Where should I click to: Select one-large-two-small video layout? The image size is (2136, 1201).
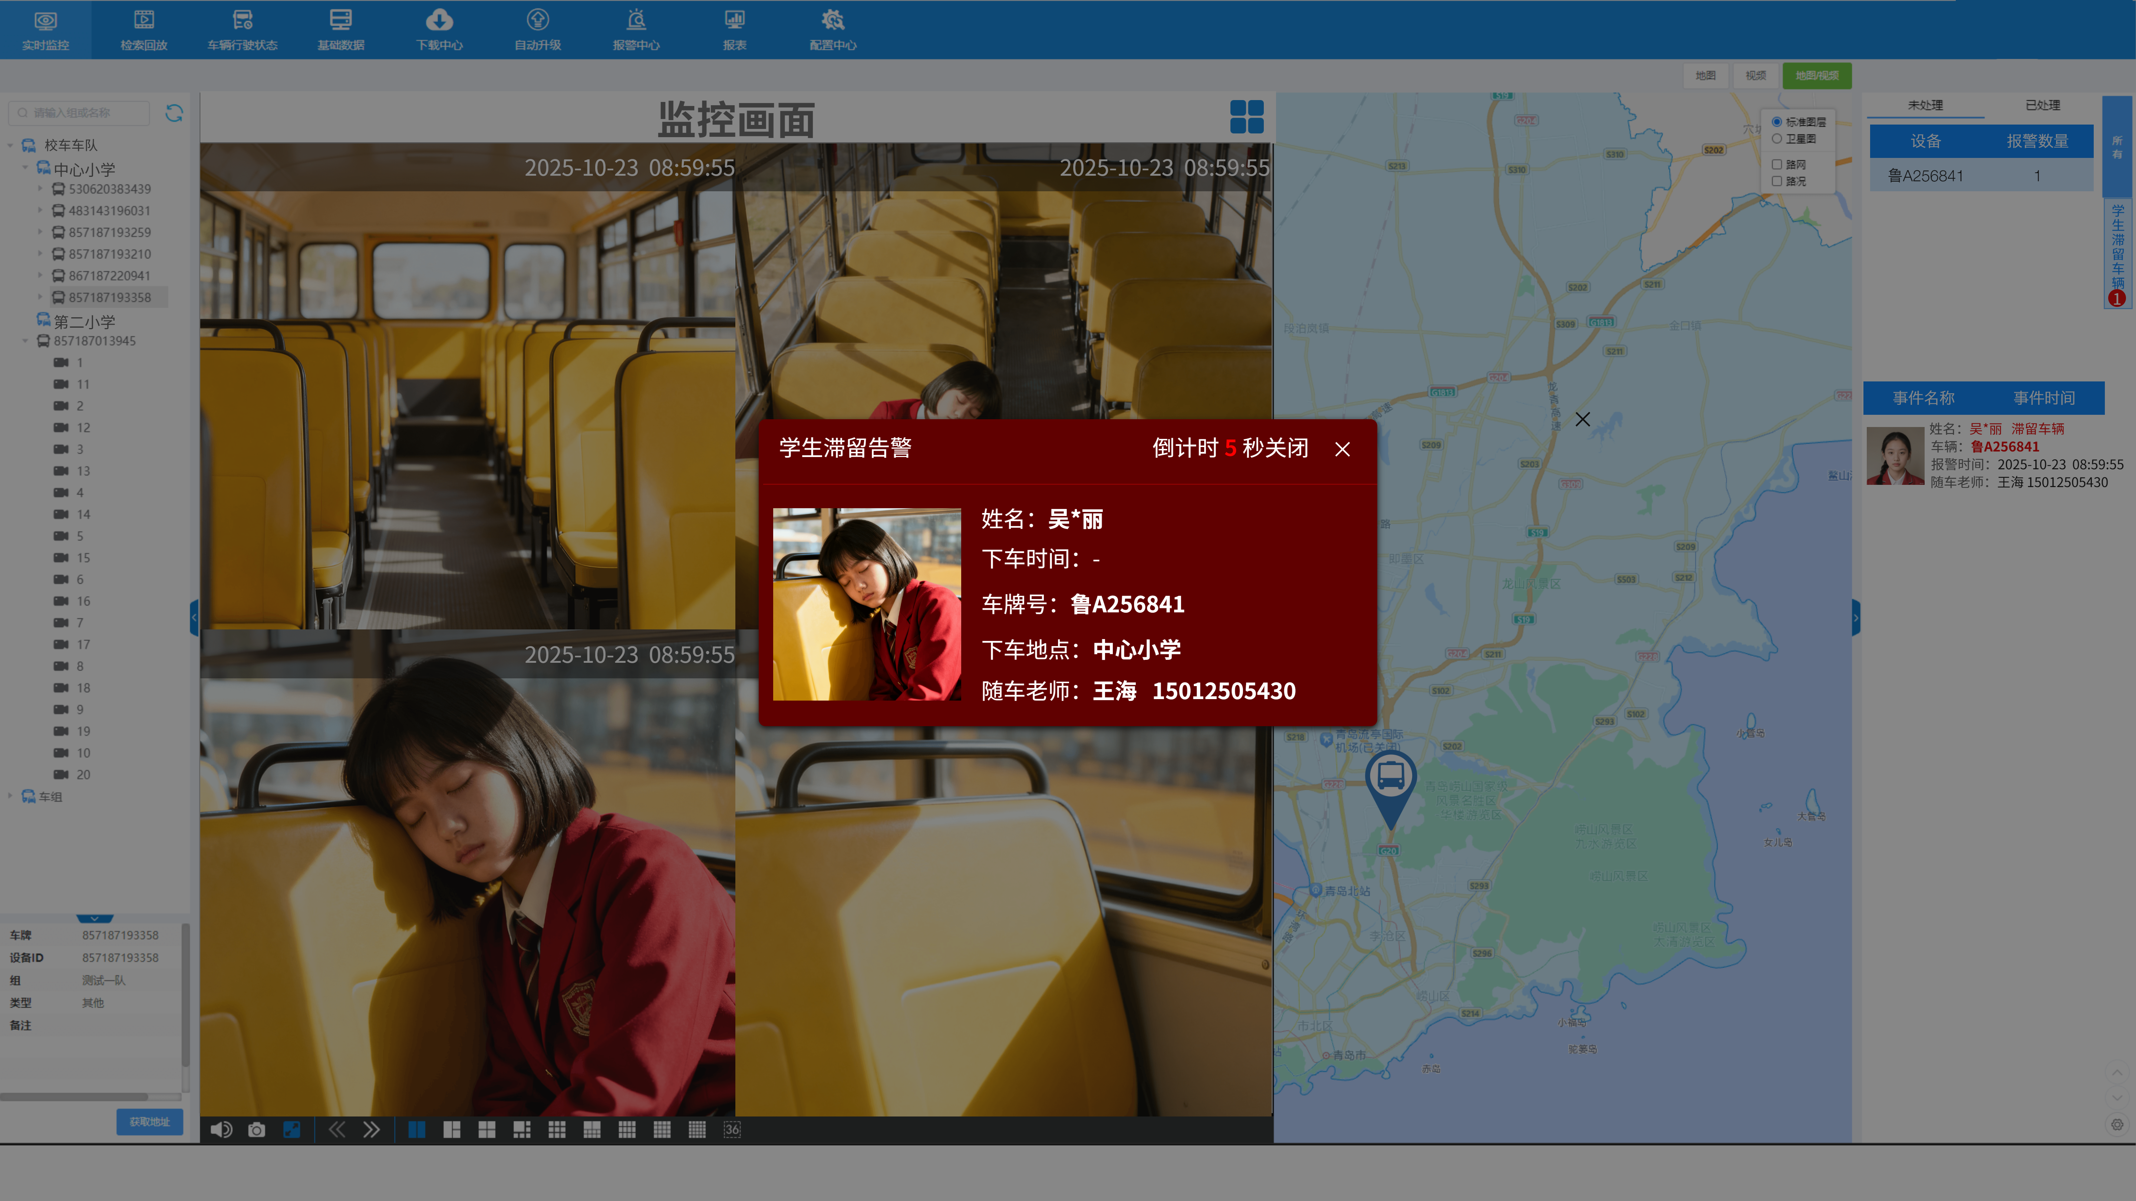pos(452,1130)
